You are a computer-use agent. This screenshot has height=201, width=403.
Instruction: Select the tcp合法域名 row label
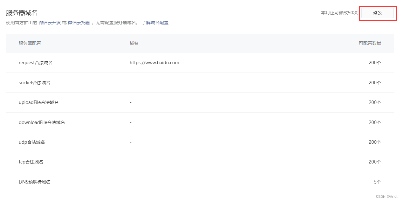31,162
